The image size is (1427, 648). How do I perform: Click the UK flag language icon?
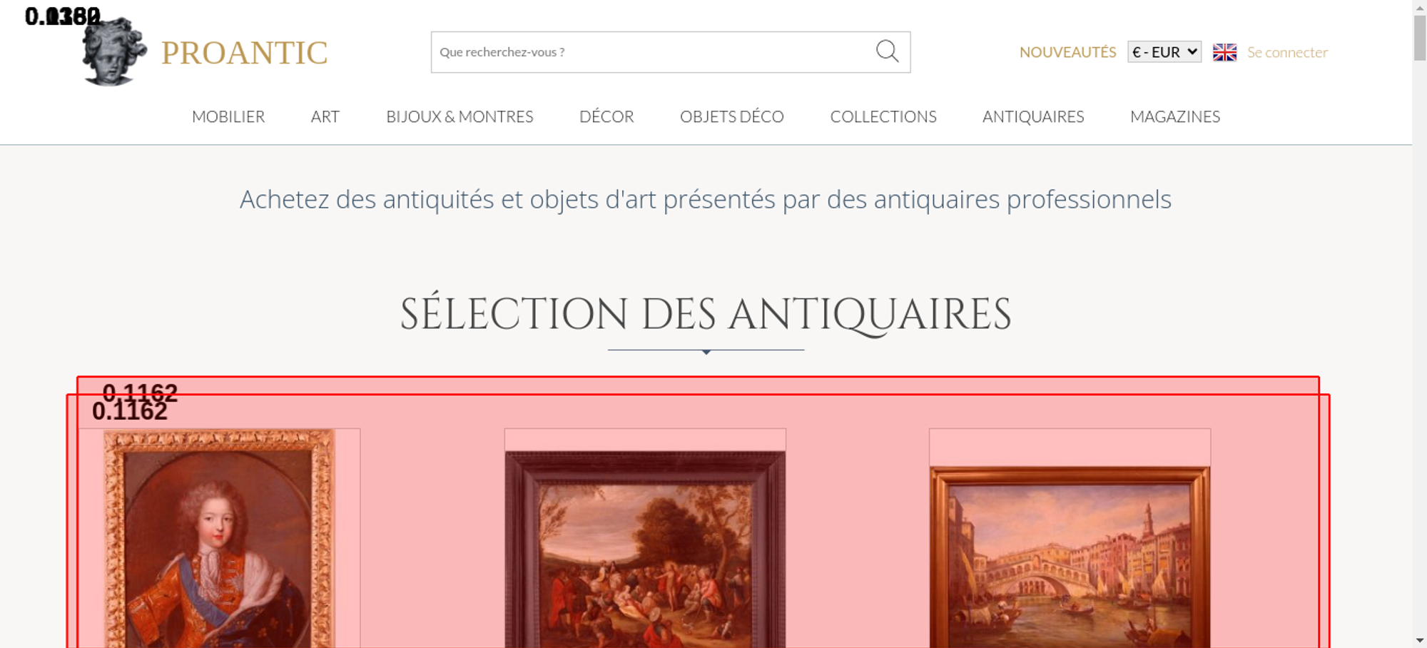pyautogui.click(x=1224, y=52)
